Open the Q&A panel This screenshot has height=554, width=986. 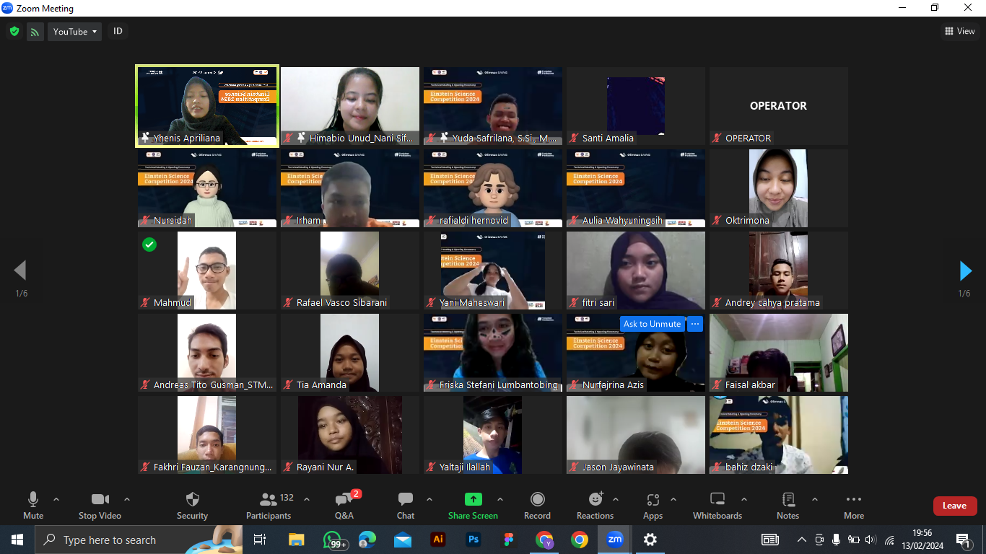pyautogui.click(x=344, y=505)
